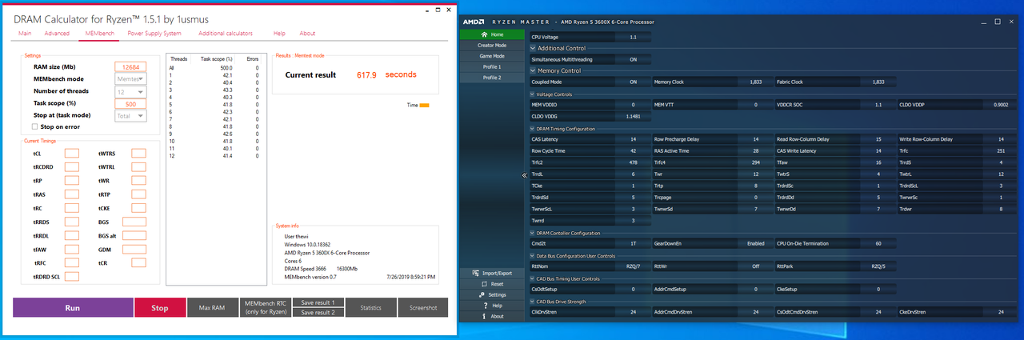Collapse DRAM Contoller Configuration section
Viewport: 1024px width, 340px height.
pyautogui.click(x=533, y=233)
